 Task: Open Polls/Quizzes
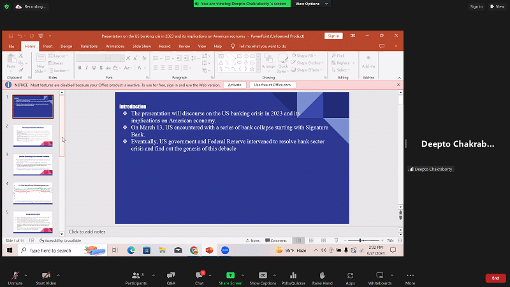(x=293, y=275)
